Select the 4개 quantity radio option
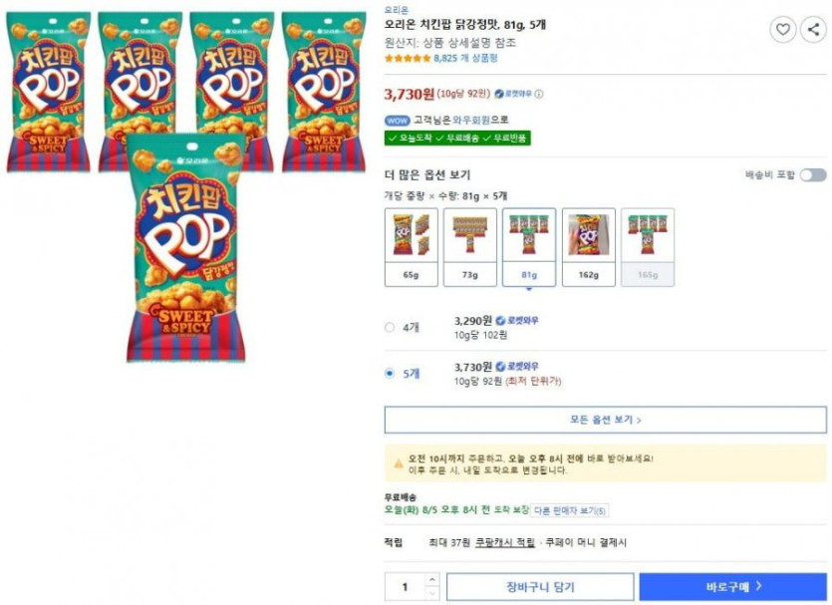832x605 pixels. click(x=390, y=327)
